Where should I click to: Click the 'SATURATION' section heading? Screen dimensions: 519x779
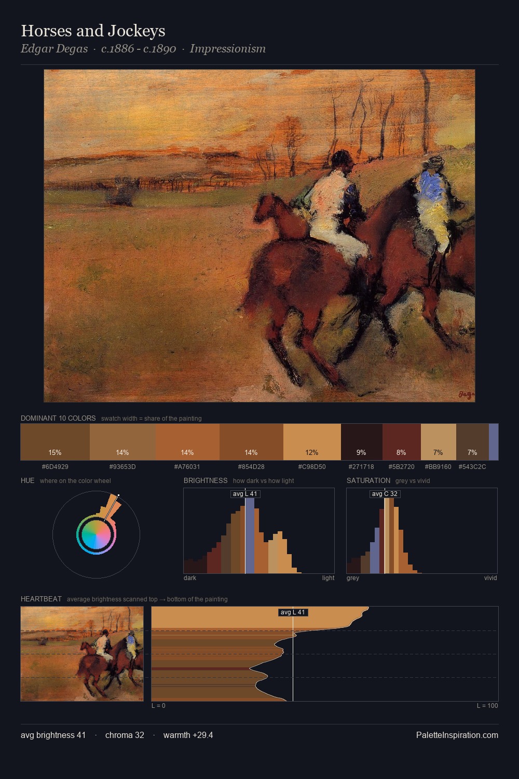[368, 480]
